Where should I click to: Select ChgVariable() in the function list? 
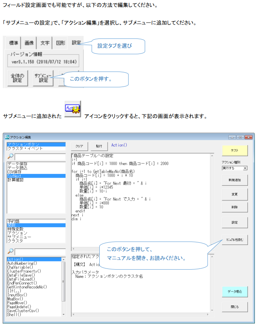pyautogui.click(x=34, y=267)
